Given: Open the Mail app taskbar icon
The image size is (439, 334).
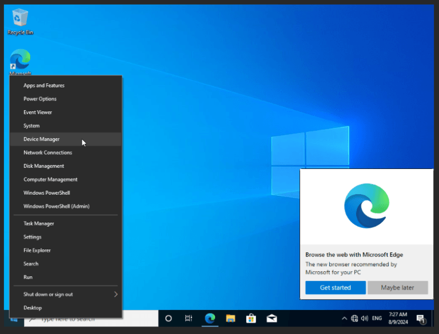Looking at the screenshot, I should click(x=272, y=318).
